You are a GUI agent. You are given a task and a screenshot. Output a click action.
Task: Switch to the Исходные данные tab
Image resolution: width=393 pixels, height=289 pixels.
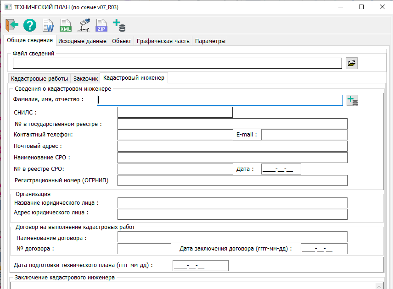pyautogui.click(x=83, y=41)
